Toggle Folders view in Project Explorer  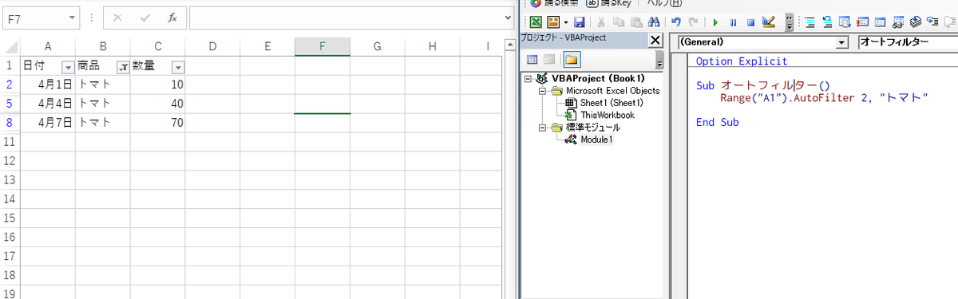click(572, 60)
